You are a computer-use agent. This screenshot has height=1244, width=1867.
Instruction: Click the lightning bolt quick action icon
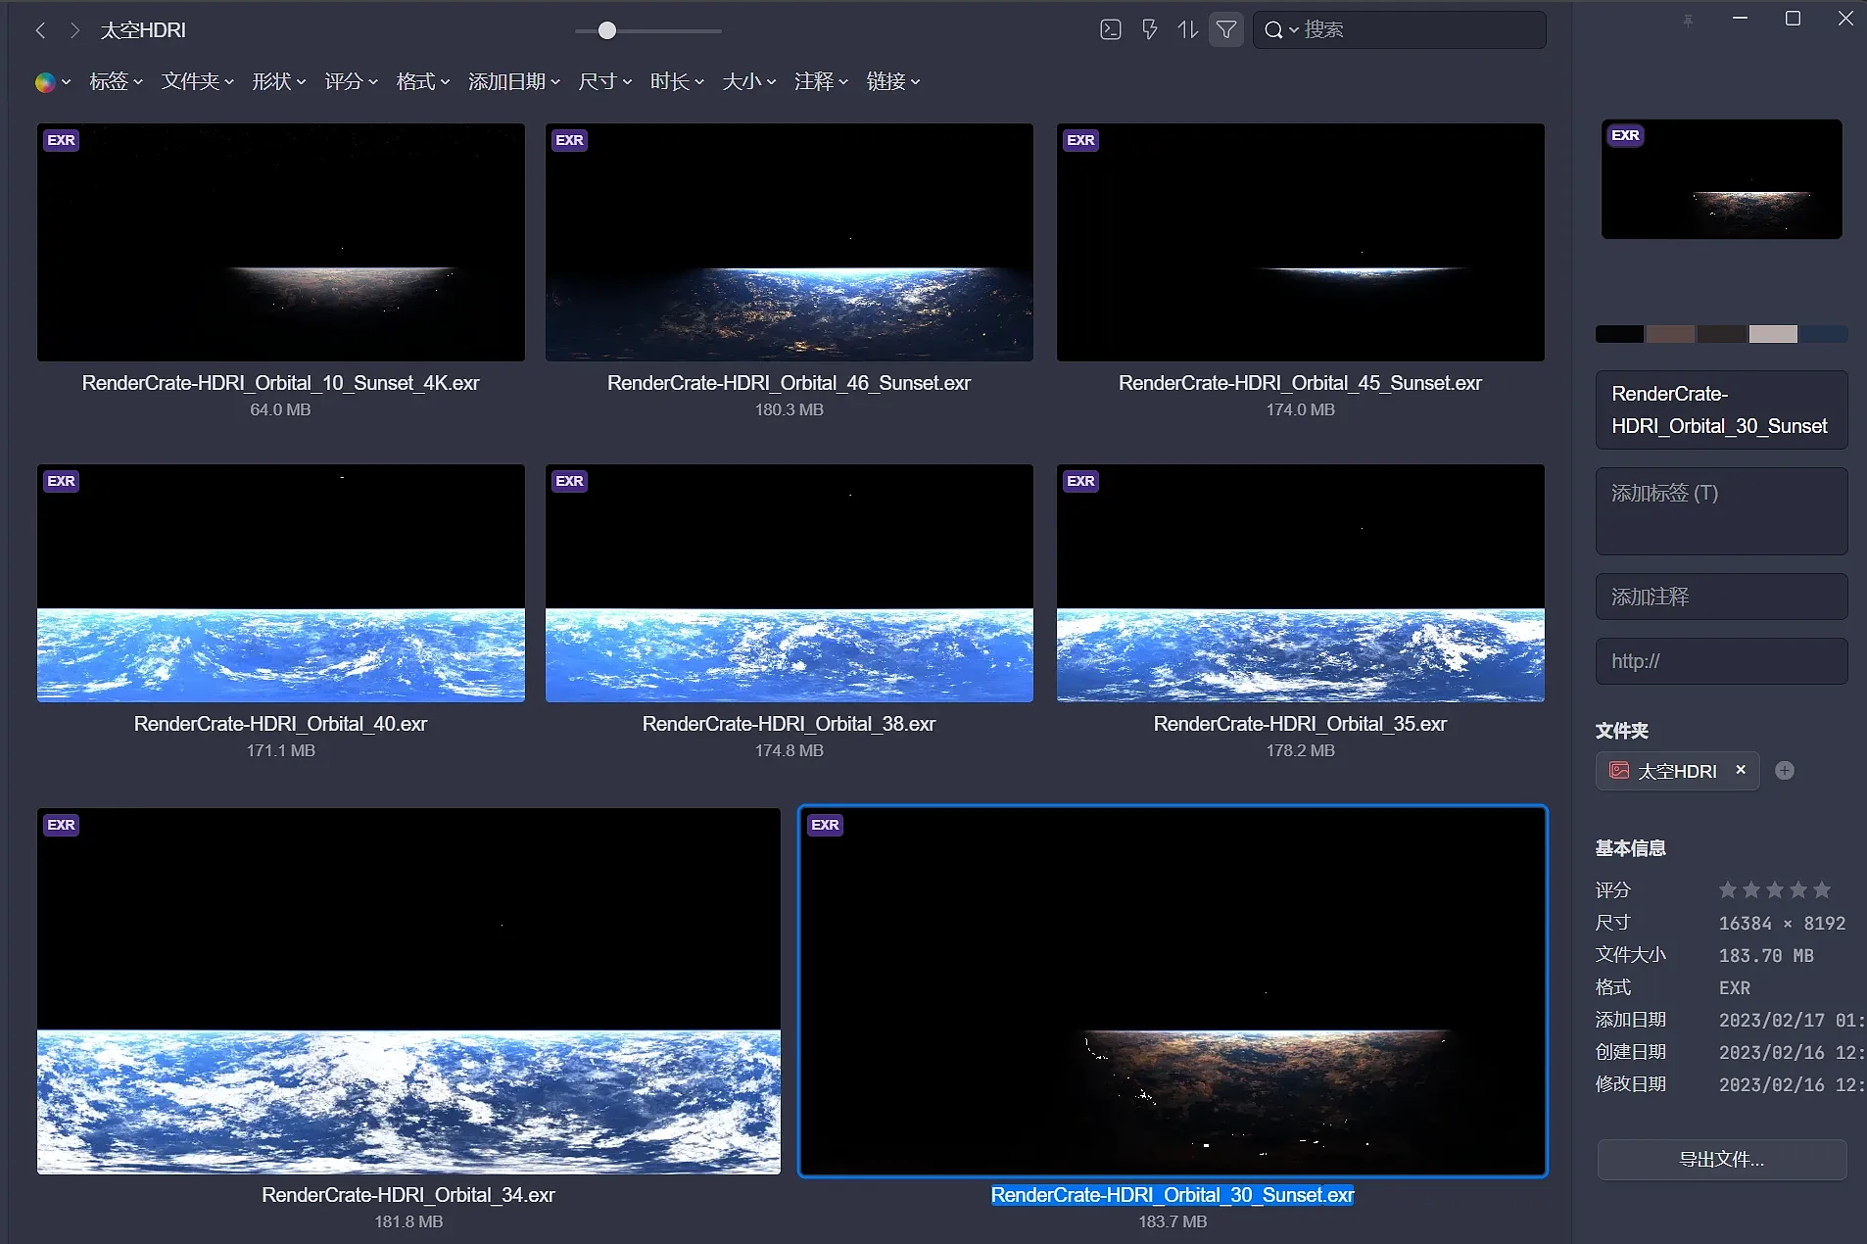click(1149, 29)
